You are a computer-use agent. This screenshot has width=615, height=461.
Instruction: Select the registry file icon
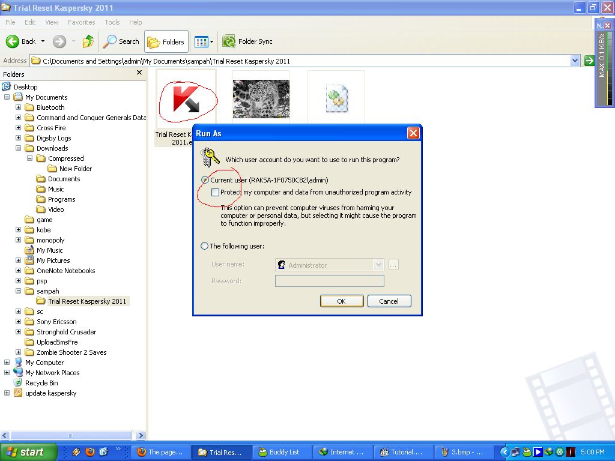pyautogui.click(x=336, y=98)
